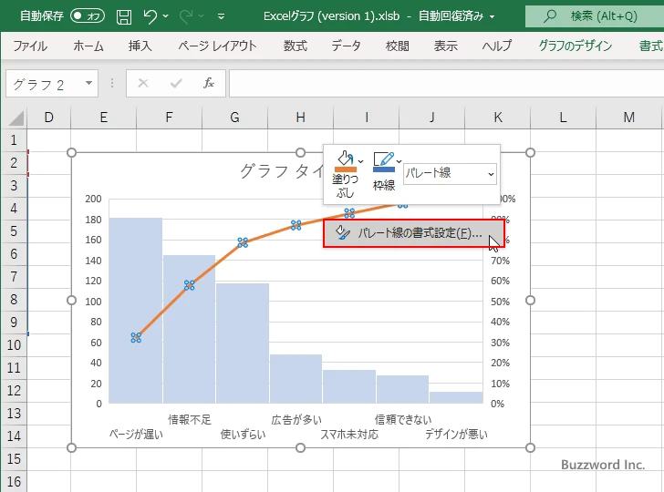664x492 pixels.
Task: Open the ページ レイアウト tab
Action: click(x=217, y=46)
